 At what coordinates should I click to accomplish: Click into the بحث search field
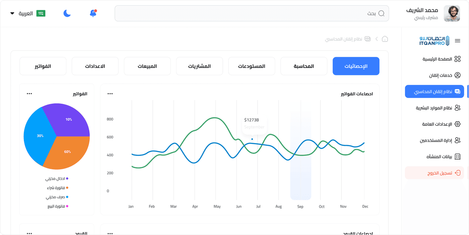coord(246,13)
